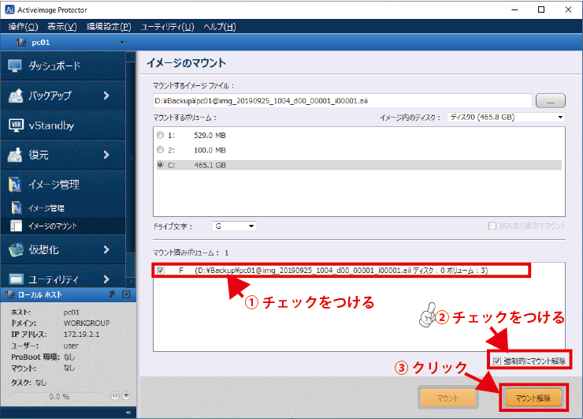583x419 pixels.
Task: Expand the pc01 host selector dropdown
Action: pos(121,42)
